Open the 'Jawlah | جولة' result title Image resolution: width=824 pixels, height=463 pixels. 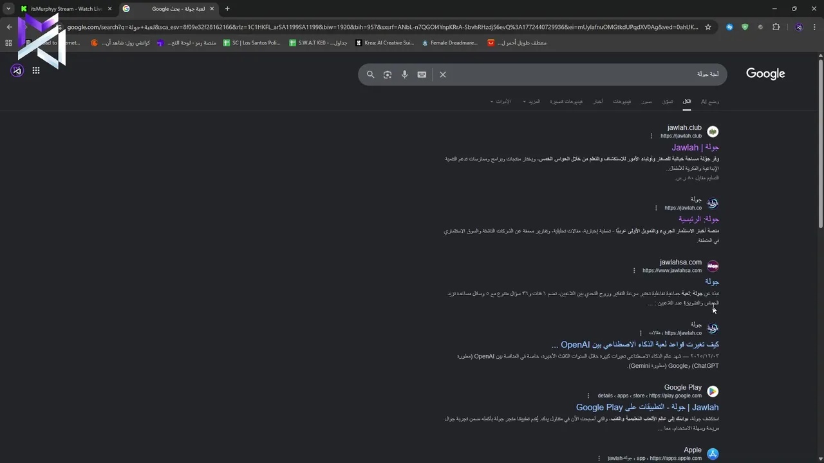click(x=695, y=147)
